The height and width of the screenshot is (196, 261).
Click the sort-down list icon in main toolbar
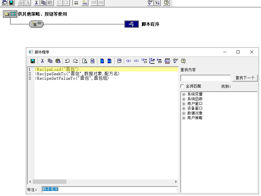157,3
